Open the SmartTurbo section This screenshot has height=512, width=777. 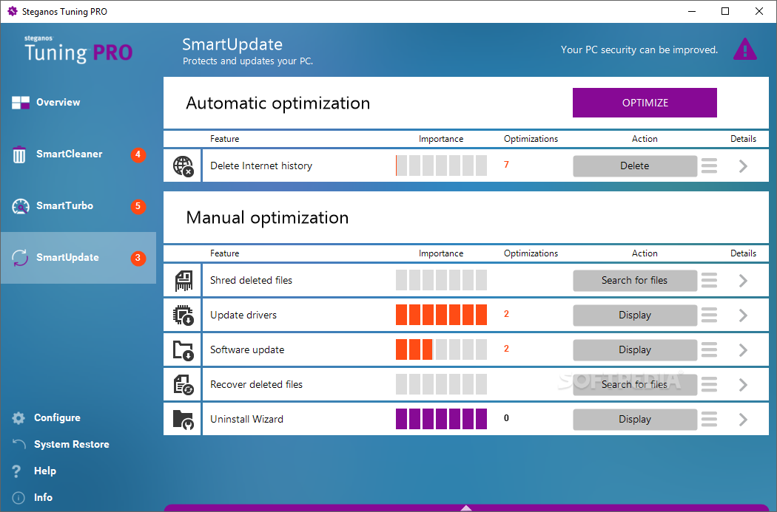pyautogui.click(x=78, y=206)
